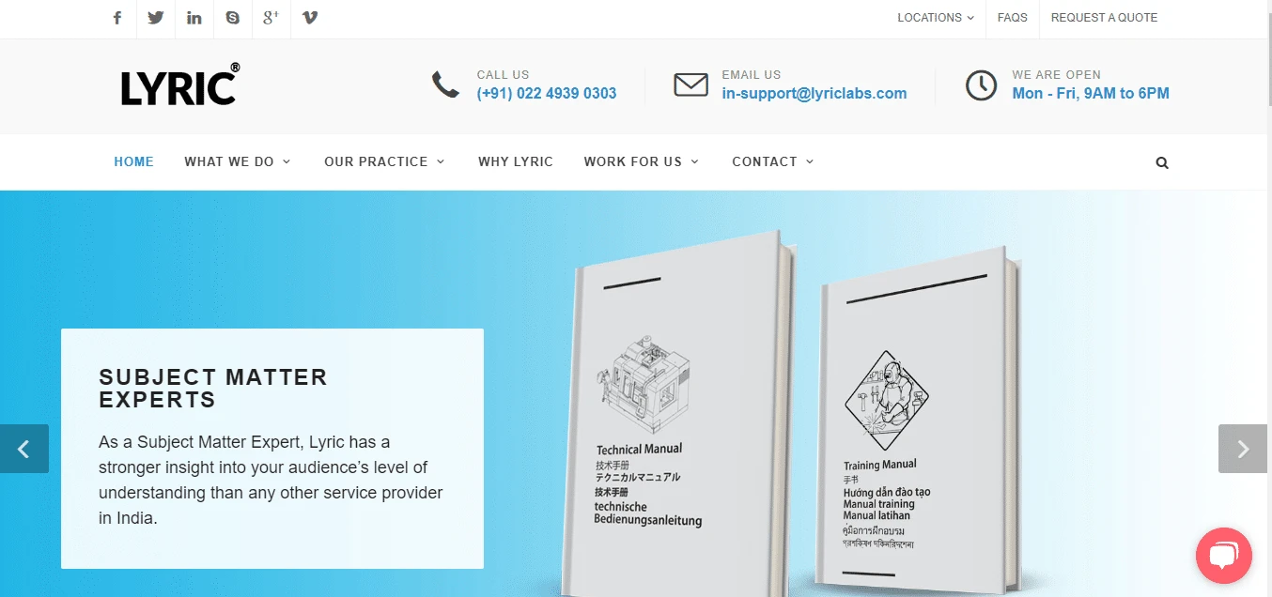Viewport: 1272px width, 597px height.
Task: Expand the Locations dropdown
Action: click(936, 18)
